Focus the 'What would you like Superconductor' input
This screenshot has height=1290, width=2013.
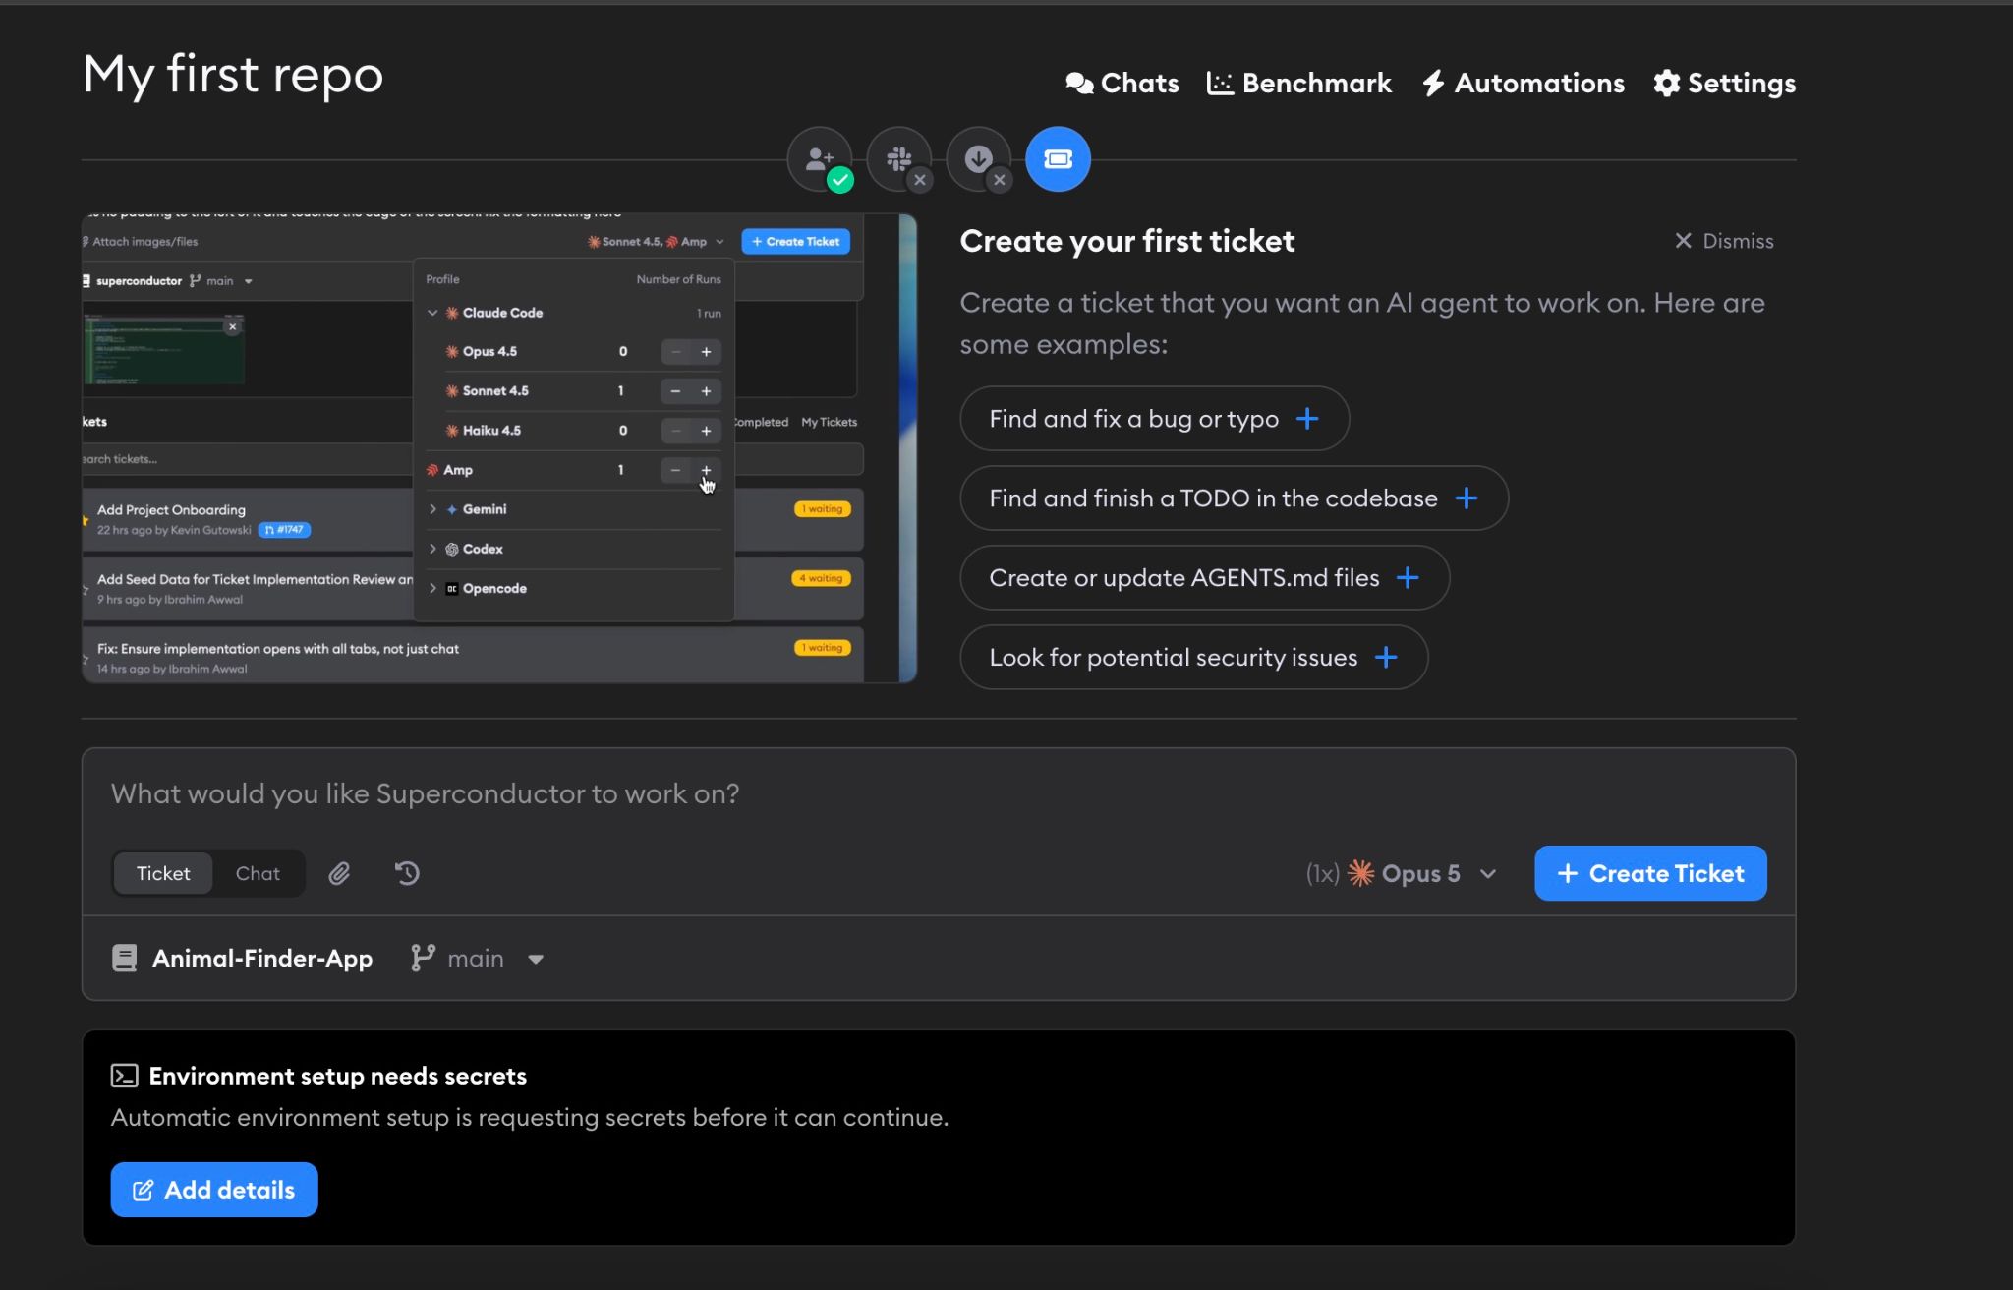[x=939, y=794]
